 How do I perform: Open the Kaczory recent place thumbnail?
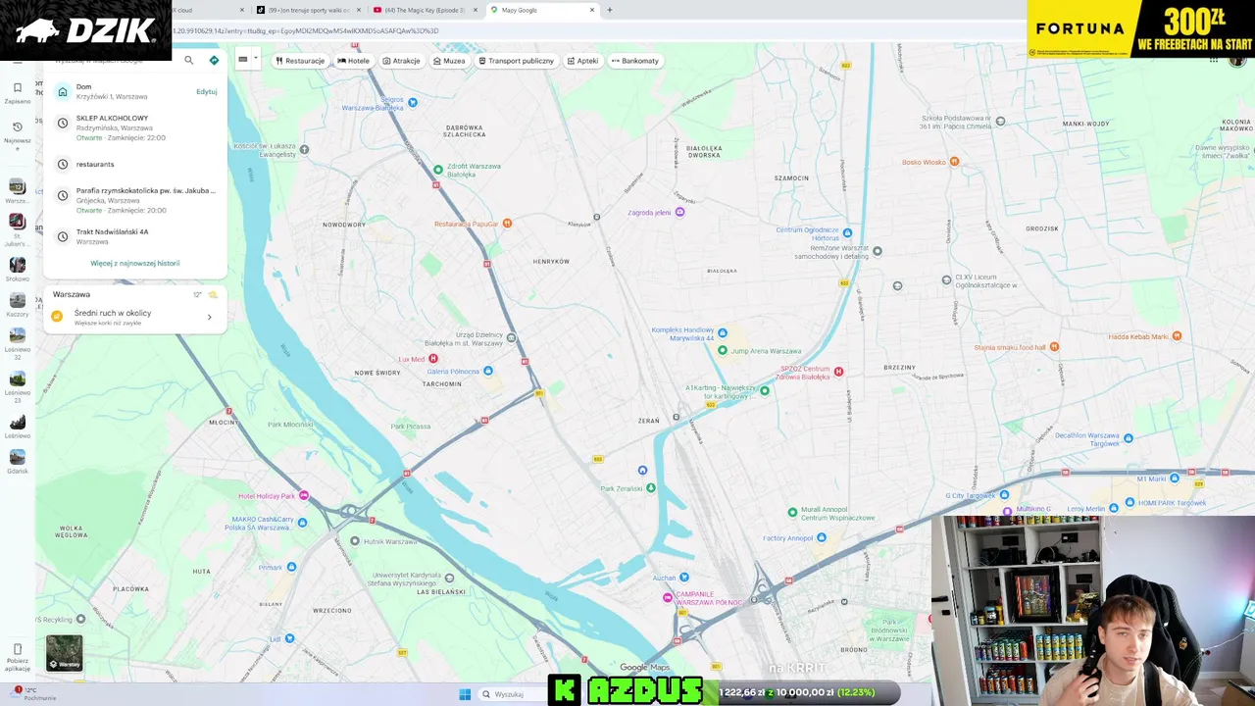click(18, 300)
